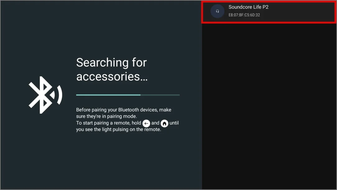Click the headphone icon beside Soundcore Life P2
This screenshot has height=190, width=337.
point(217,11)
